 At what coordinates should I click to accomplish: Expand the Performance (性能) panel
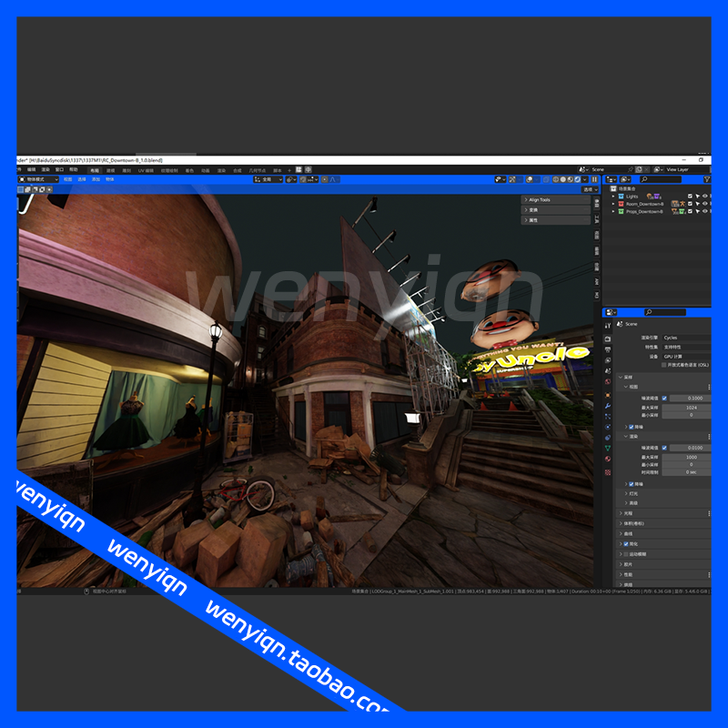pyautogui.click(x=664, y=574)
